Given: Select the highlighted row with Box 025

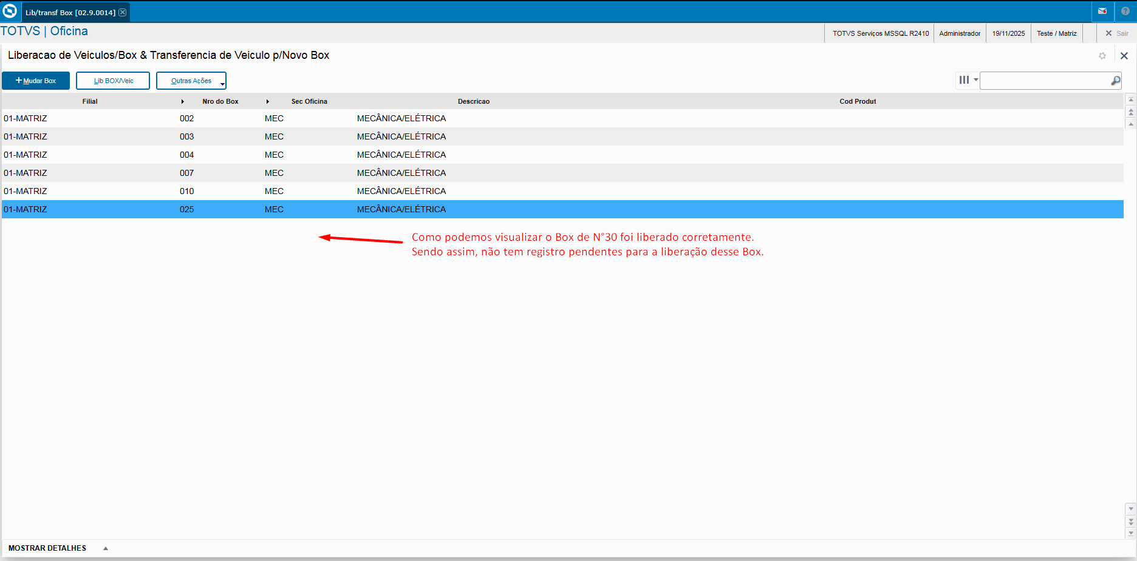Looking at the screenshot, I should (x=562, y=209).
